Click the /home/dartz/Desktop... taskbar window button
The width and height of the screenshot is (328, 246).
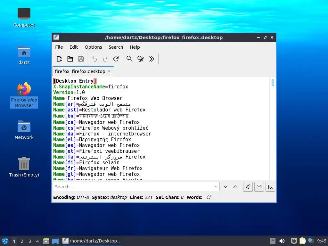point(92,241)
